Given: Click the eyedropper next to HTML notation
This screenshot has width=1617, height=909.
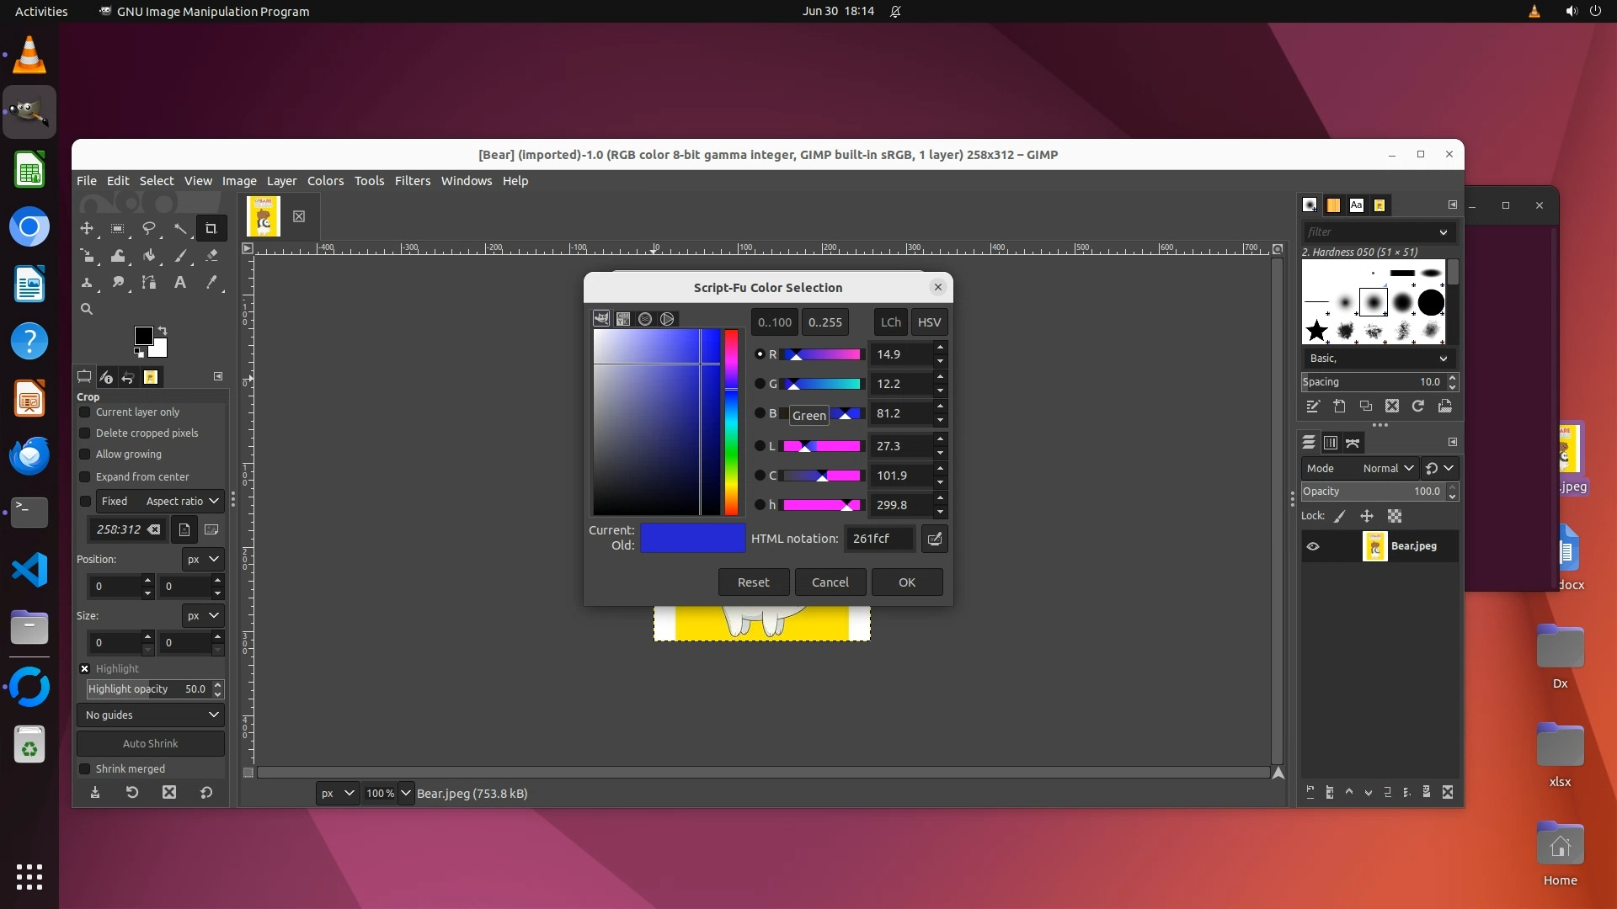Looking at the screenshot, I should pos(934,539).
